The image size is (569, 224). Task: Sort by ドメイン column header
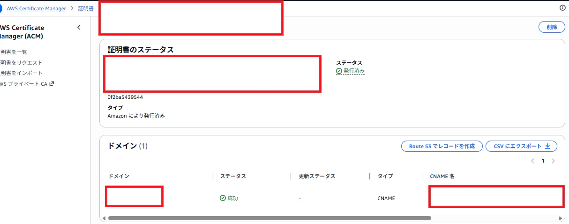coord(119,176)
